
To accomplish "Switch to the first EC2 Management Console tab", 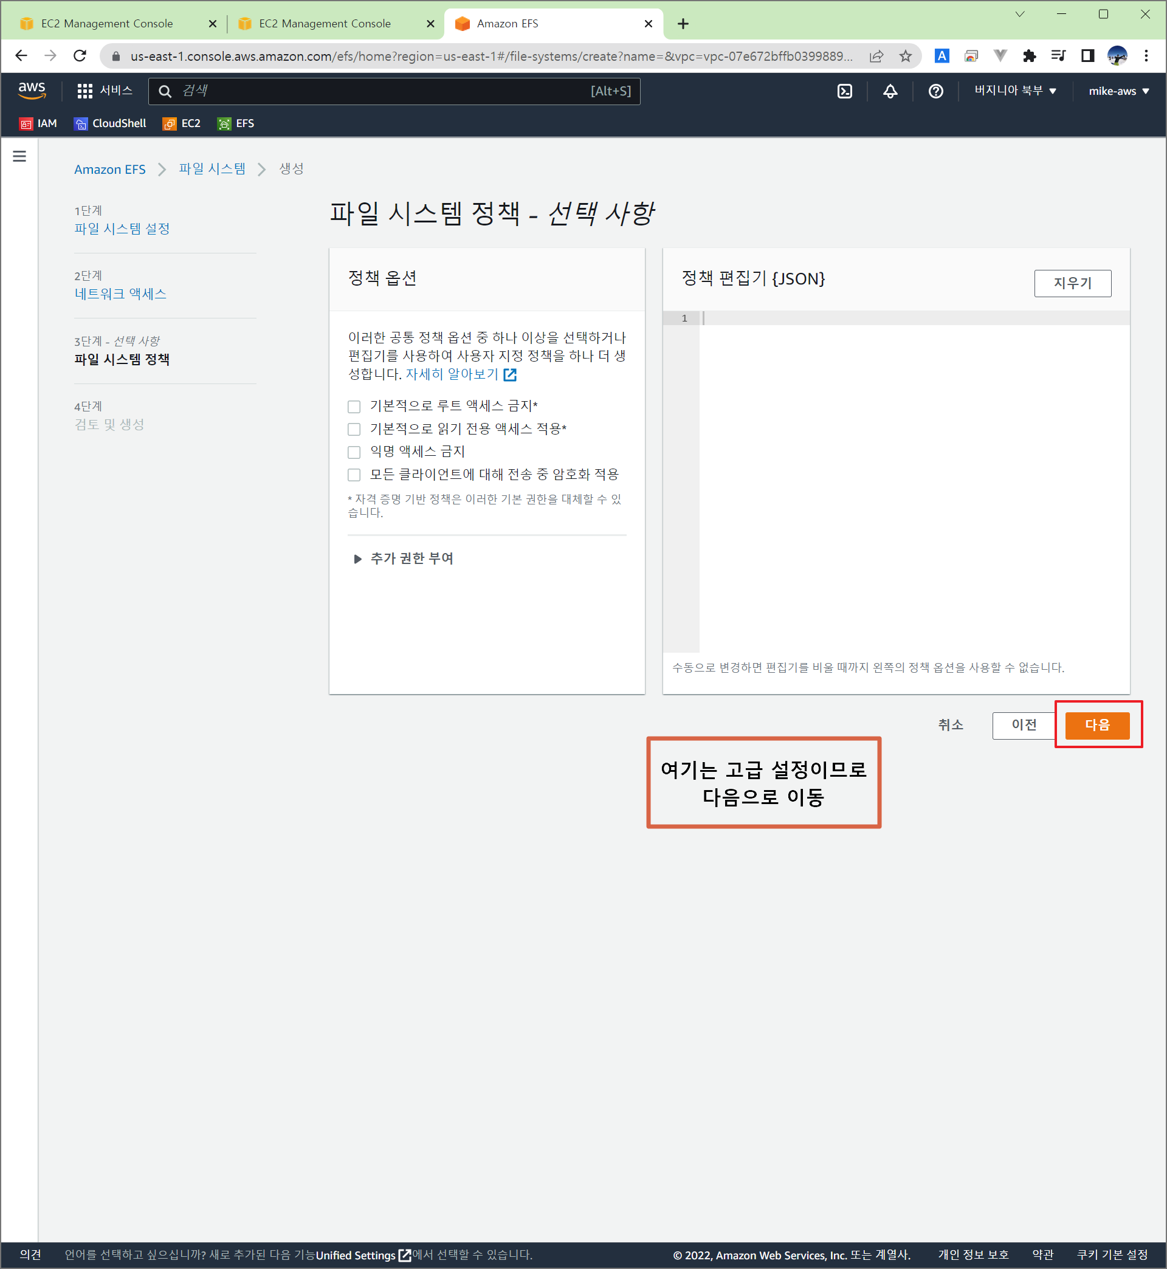I will [x=108, y=23].
